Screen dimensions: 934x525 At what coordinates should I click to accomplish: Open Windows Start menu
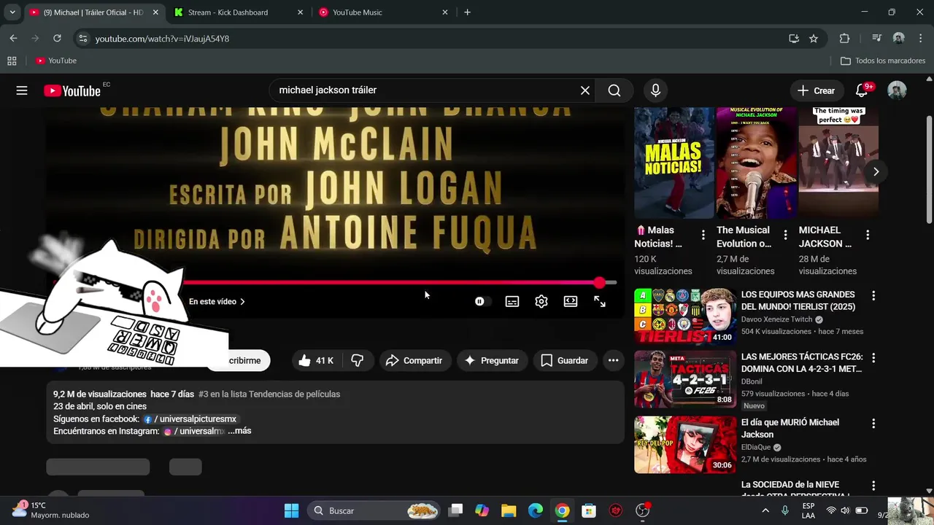291,510
